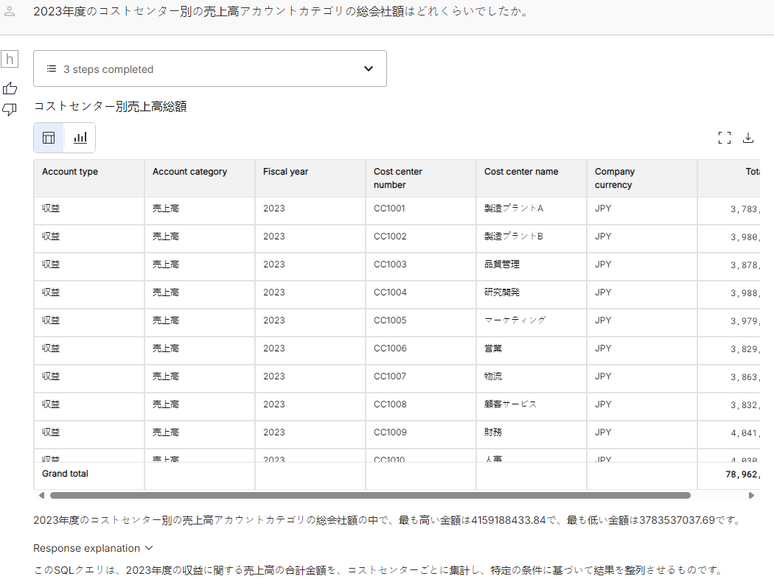This screenshot has height=579, width=774.
Task: Click the thumbs down feedback icon
Action: coord(10,110)
